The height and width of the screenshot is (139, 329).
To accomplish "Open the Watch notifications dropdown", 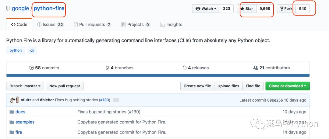I will point(206,9).
